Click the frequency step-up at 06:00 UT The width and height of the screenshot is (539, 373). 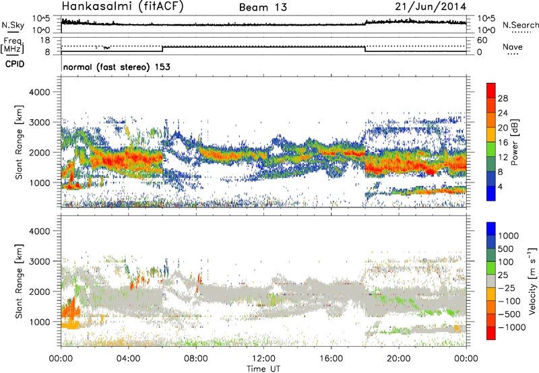point(162,48)
